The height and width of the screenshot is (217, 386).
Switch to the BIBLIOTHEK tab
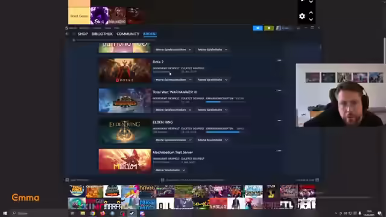102,34
